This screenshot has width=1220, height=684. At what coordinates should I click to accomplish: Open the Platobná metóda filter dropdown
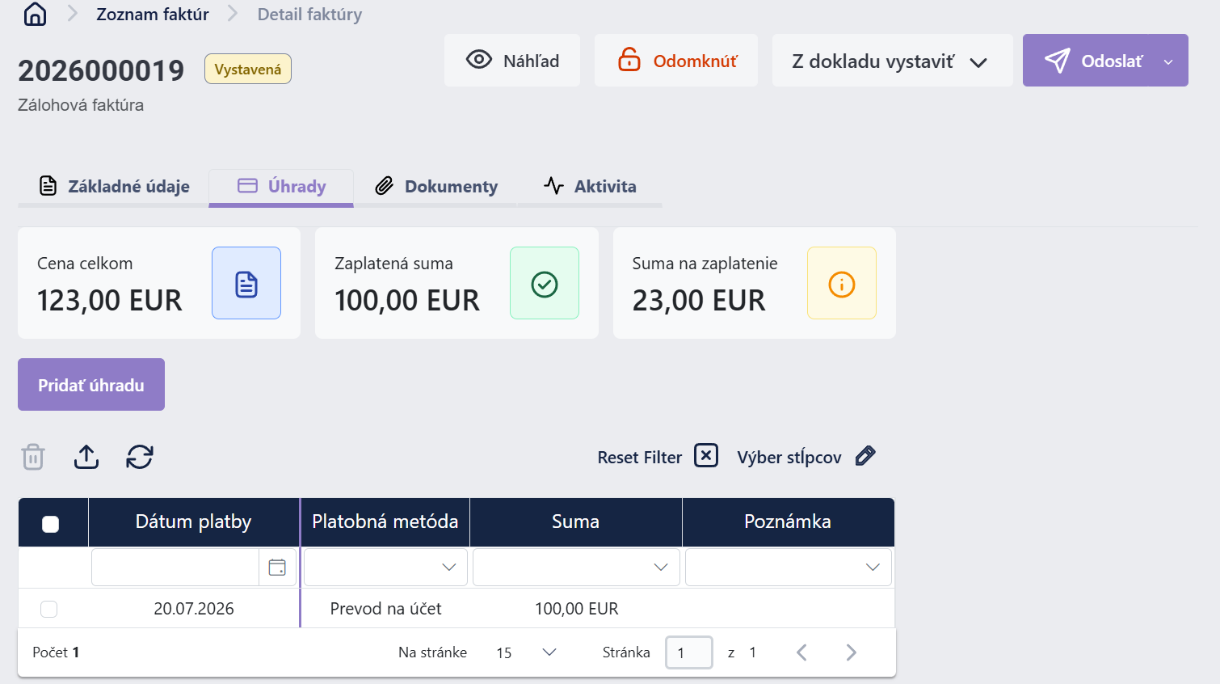[x=385, y=568]
